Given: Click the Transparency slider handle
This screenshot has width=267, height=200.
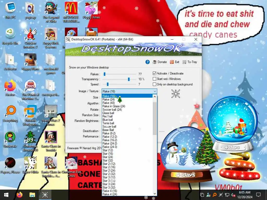Looking at the screenshot, I should (129, 79).
